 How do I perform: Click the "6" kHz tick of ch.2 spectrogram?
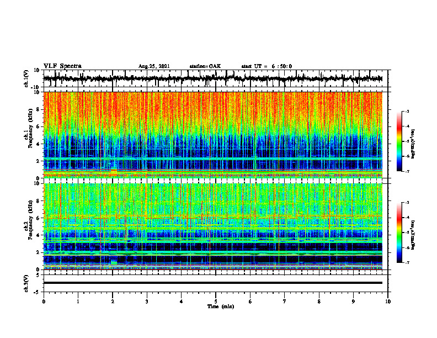[x=38, y=218]
